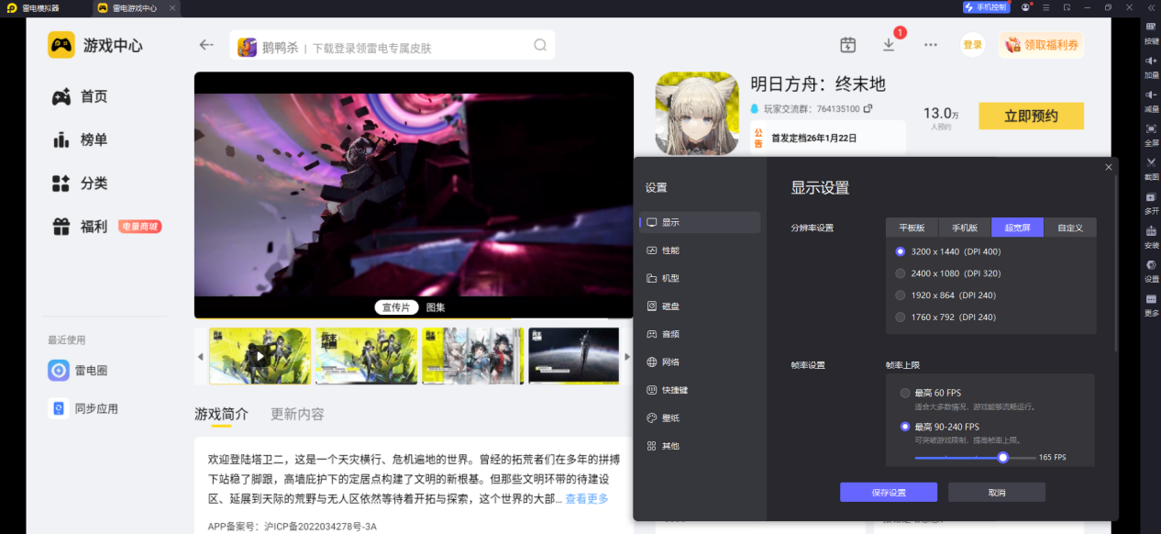Switch to the 手机版 resolution tab
The width and height of the screenshot is (1161, 534).
[x=964, y=227]
